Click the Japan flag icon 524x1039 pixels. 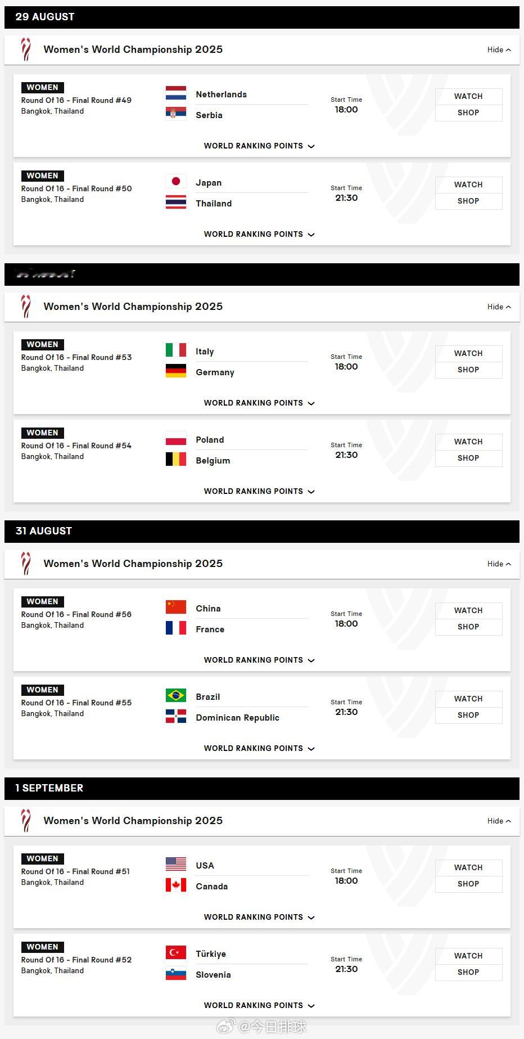176,181
